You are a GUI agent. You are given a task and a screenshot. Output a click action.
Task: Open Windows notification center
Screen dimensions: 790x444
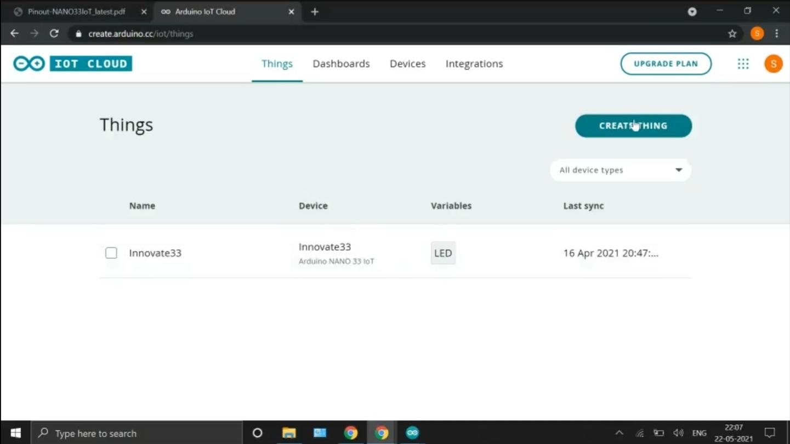pyautogui.click(x=770, y=433)
